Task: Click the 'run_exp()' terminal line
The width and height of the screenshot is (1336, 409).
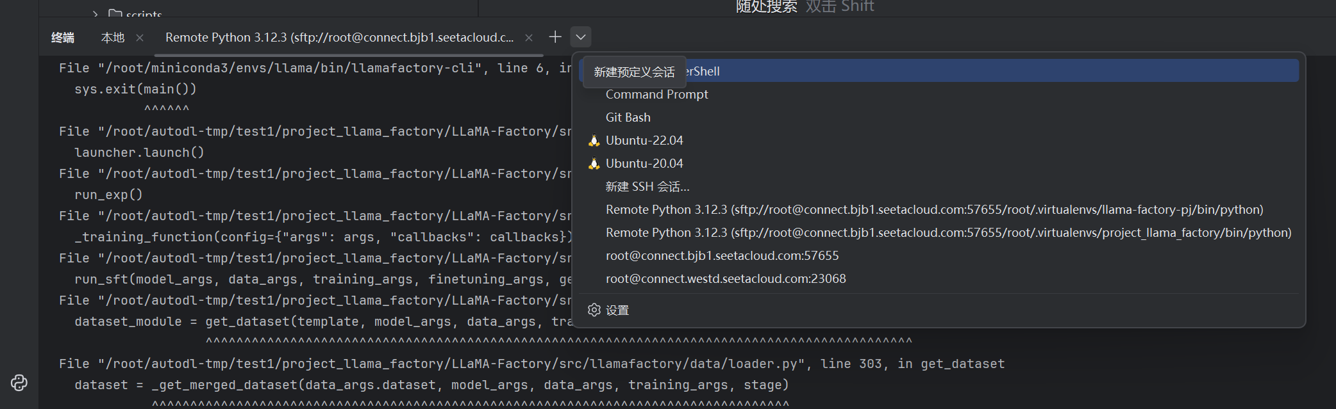Action: pyautogui.click(x=108, y=195)
